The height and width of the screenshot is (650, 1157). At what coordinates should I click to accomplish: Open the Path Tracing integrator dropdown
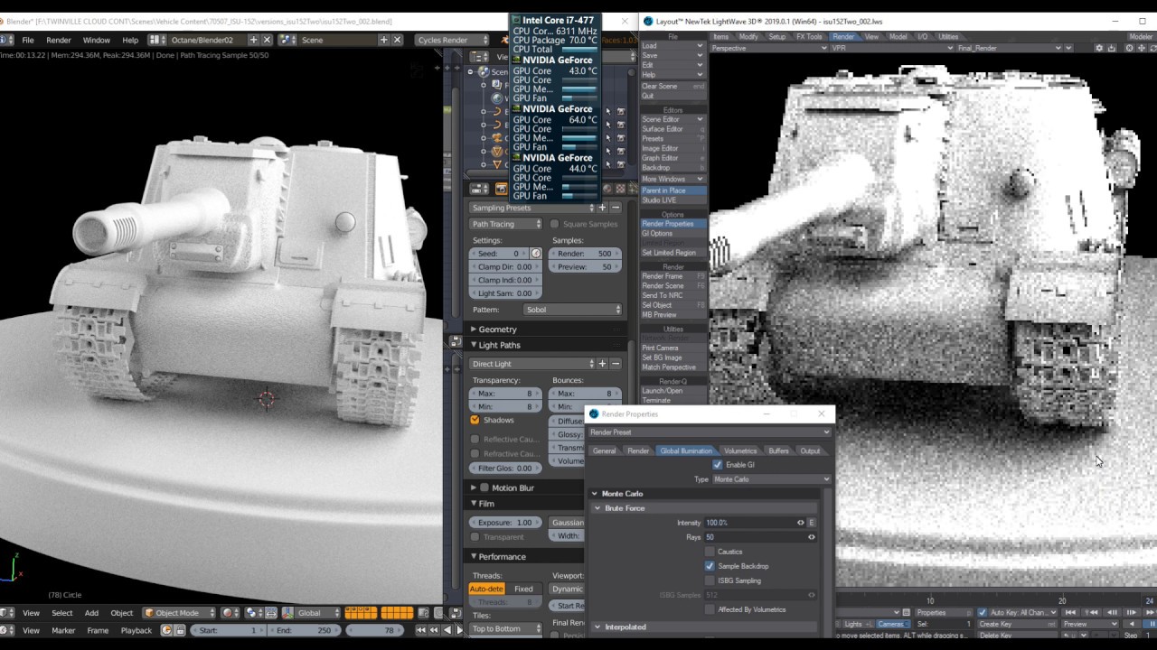coord(506,224)
